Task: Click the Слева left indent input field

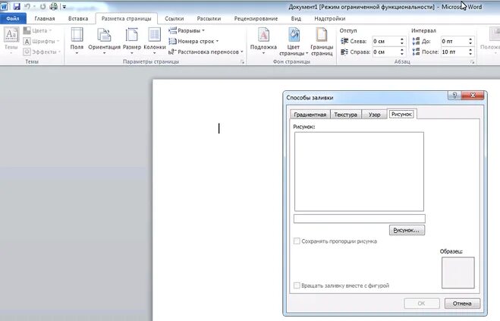Action: coord(385,41)
